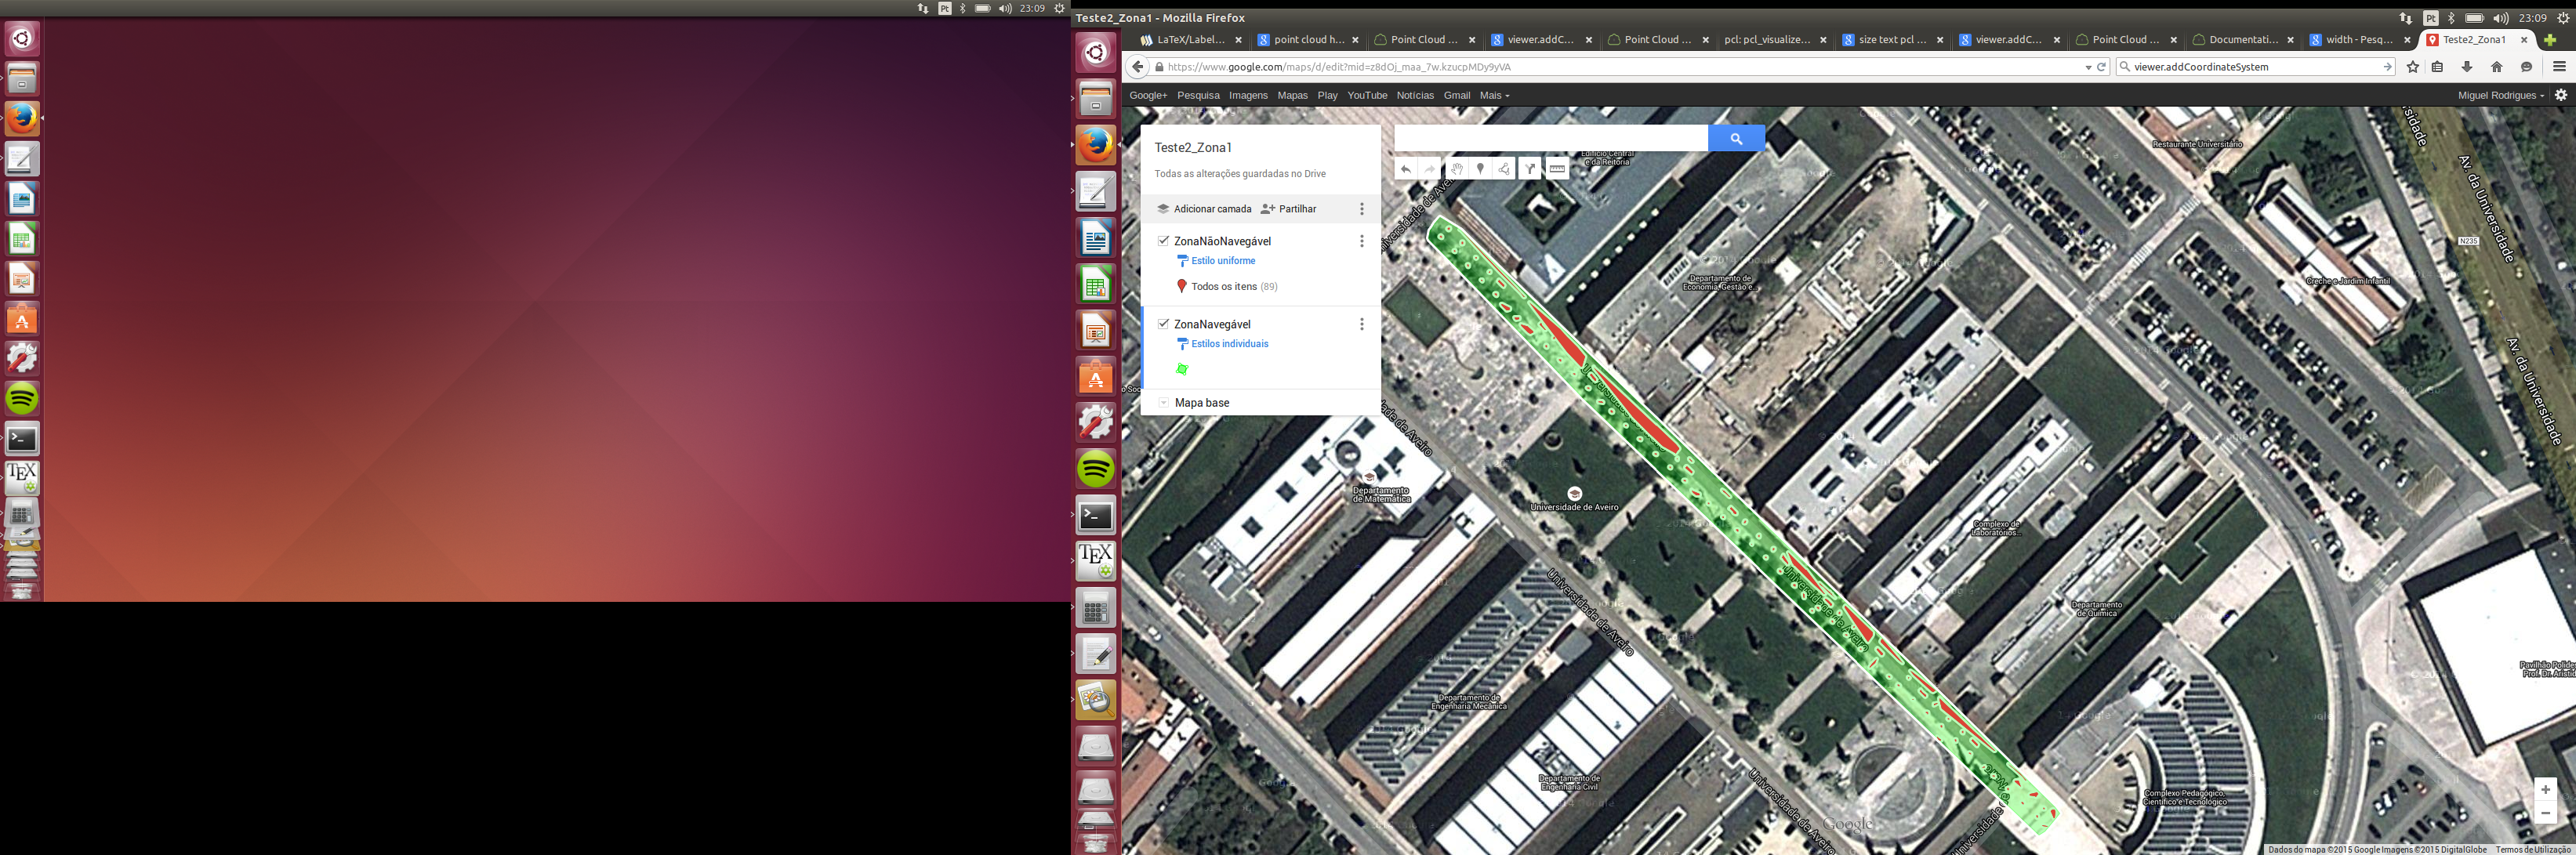Click Firefox back arrow button
This screenshot has height=855, width=2576.
point(1137,67)
